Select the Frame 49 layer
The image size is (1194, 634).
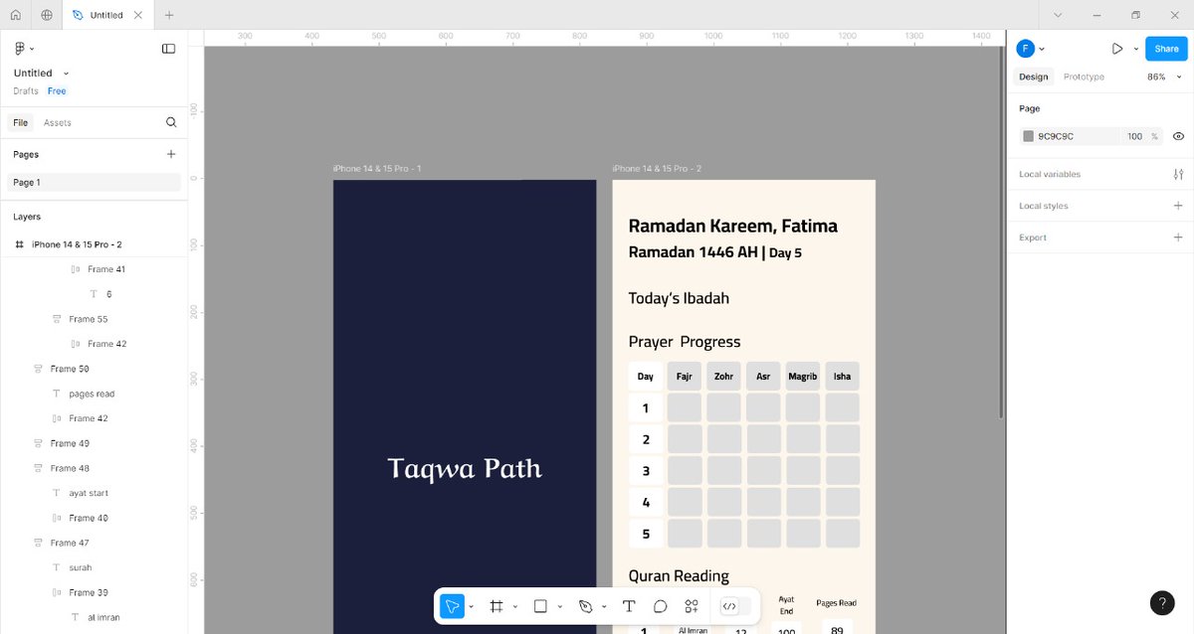[x=70, y=443]
